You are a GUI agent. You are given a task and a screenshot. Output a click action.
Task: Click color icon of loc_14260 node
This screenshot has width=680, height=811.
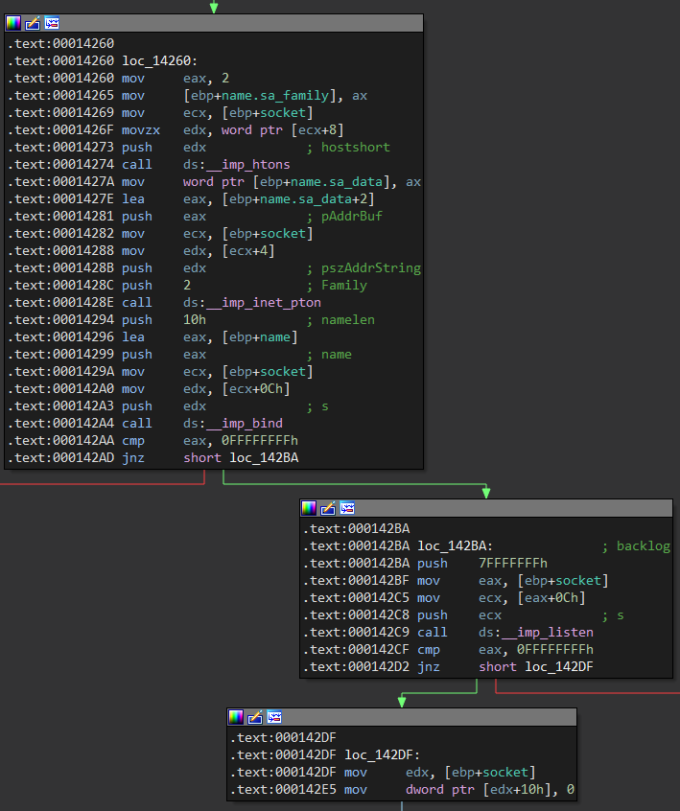point(13,23)
